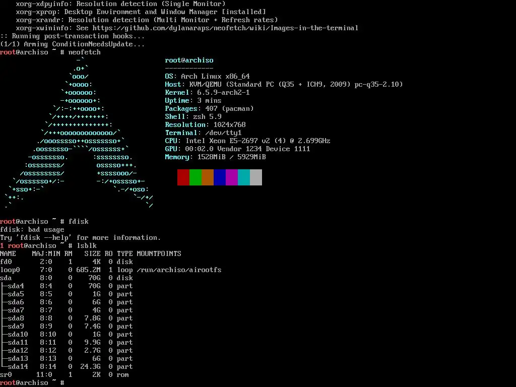Click the MAJ:MIN column header in lsblk
516x387 pixels.
[x=46, y=254]
